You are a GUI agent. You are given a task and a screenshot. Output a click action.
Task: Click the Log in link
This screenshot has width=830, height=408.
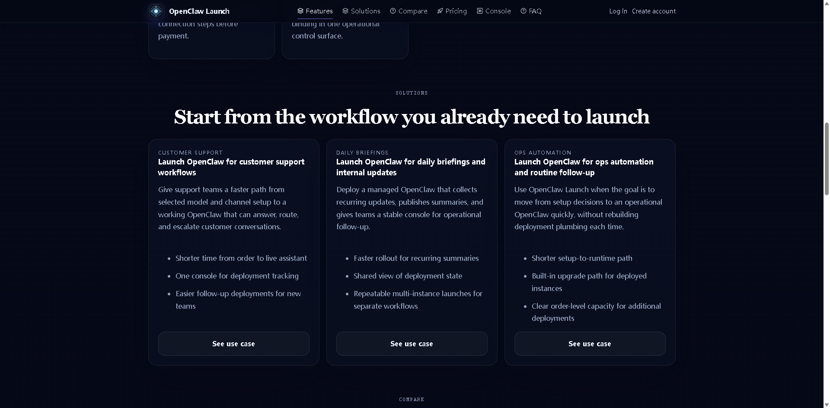618,11
